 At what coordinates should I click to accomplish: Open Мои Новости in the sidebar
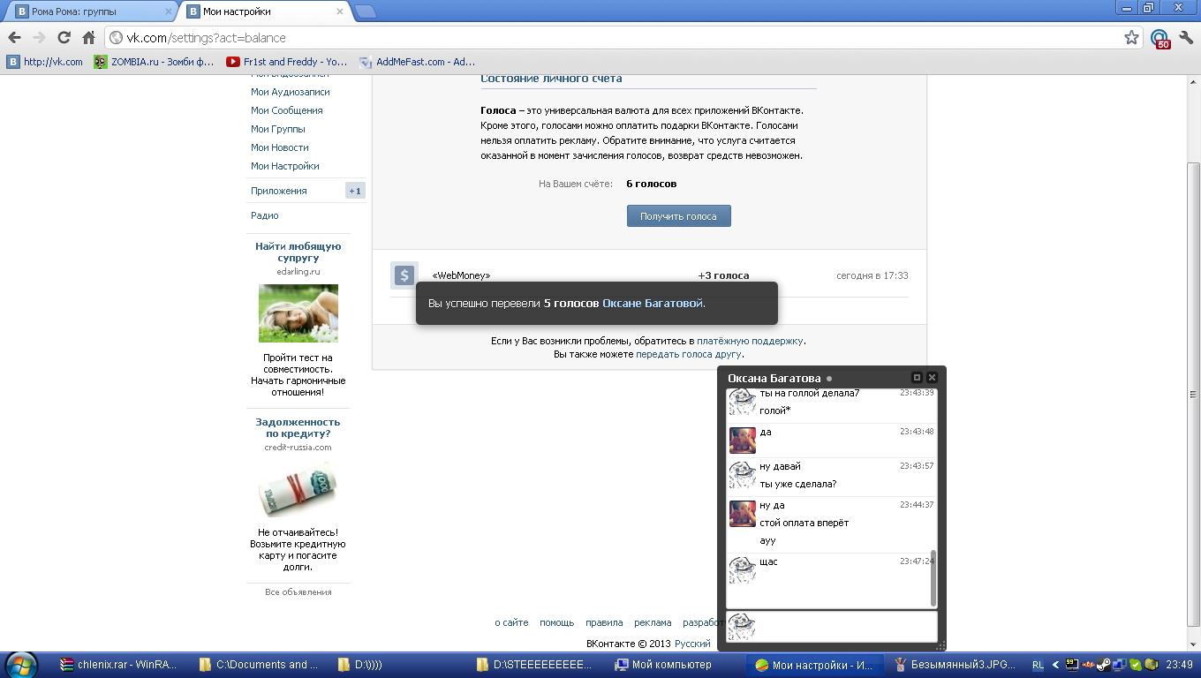pyautogui.click(x=279, y=147)
